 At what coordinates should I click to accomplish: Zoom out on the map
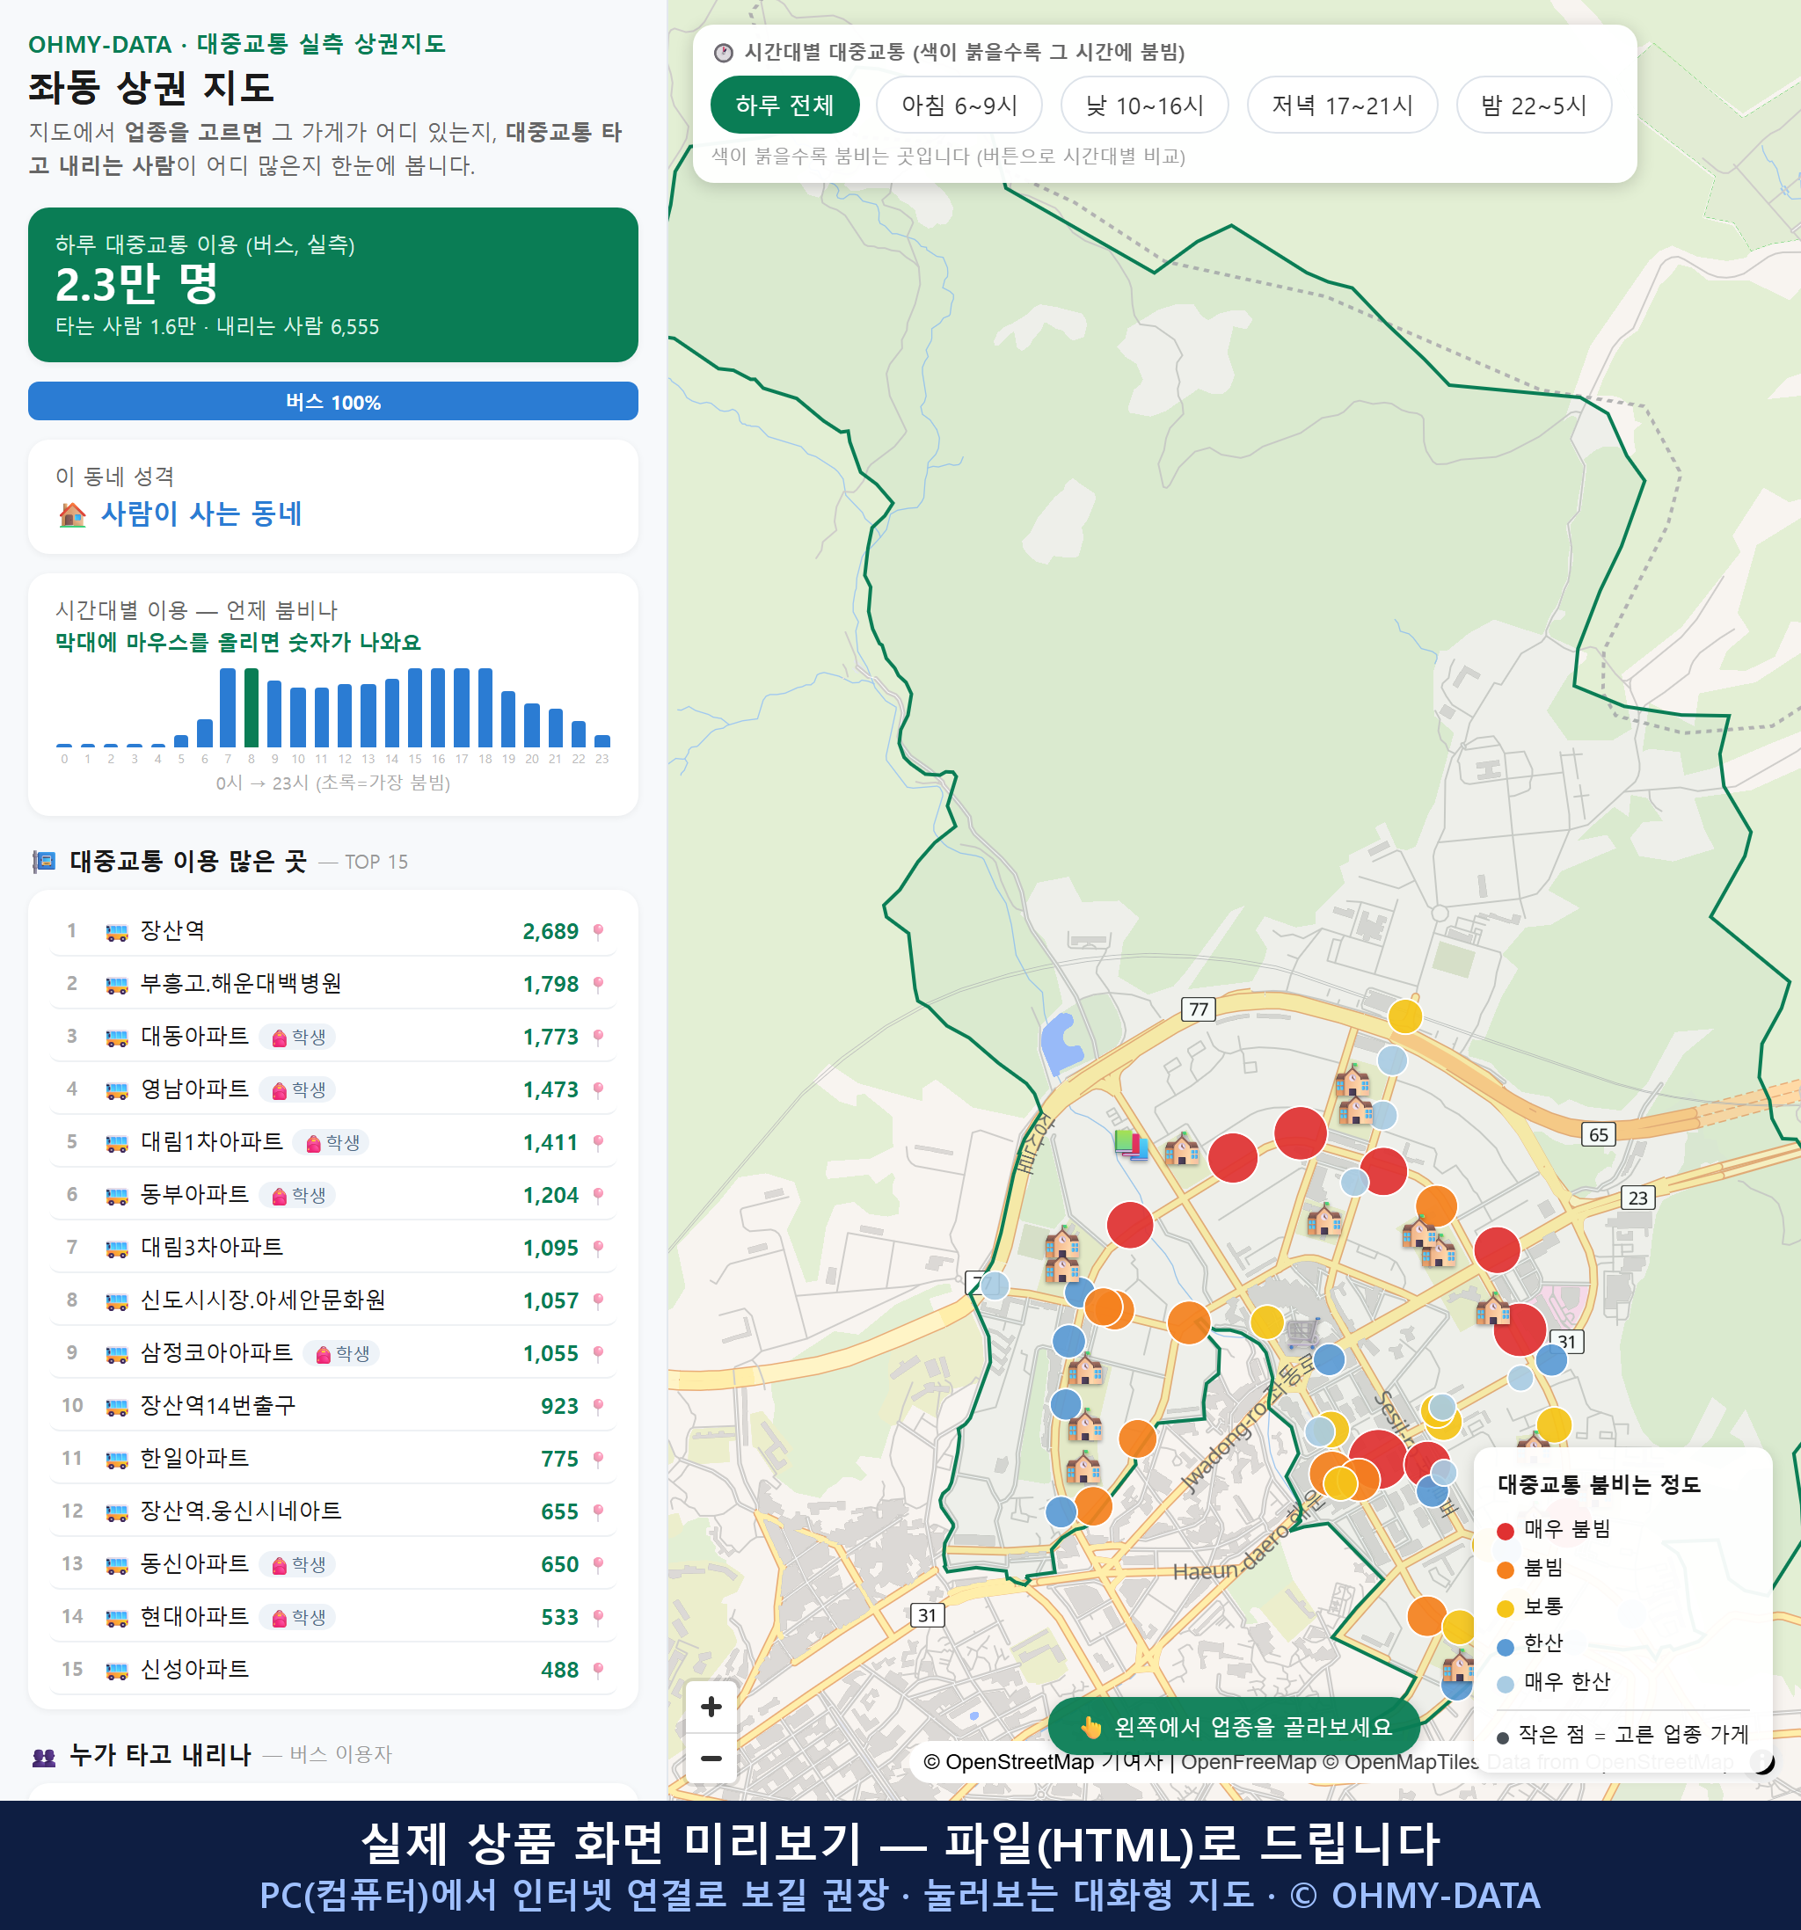[711, 1757]
